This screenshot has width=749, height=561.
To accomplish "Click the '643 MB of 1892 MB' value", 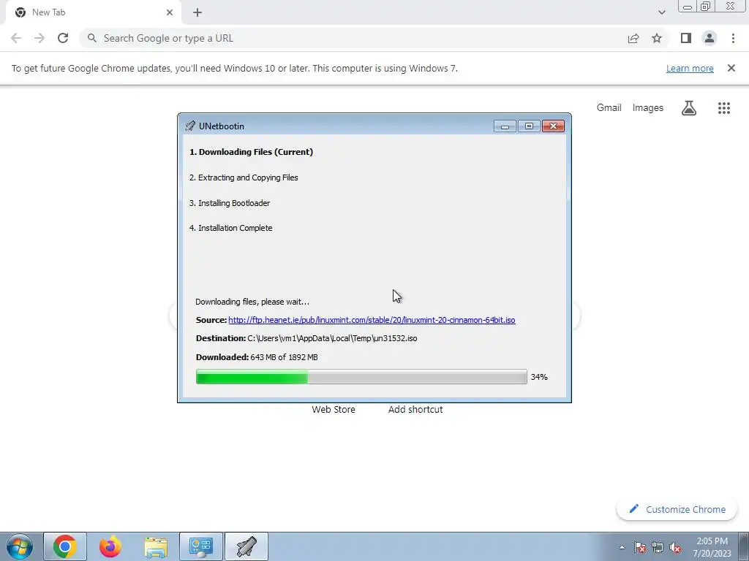I will [284, 357].
